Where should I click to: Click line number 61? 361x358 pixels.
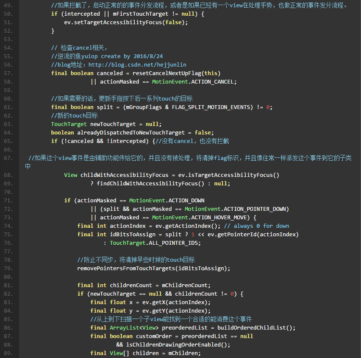8,107
